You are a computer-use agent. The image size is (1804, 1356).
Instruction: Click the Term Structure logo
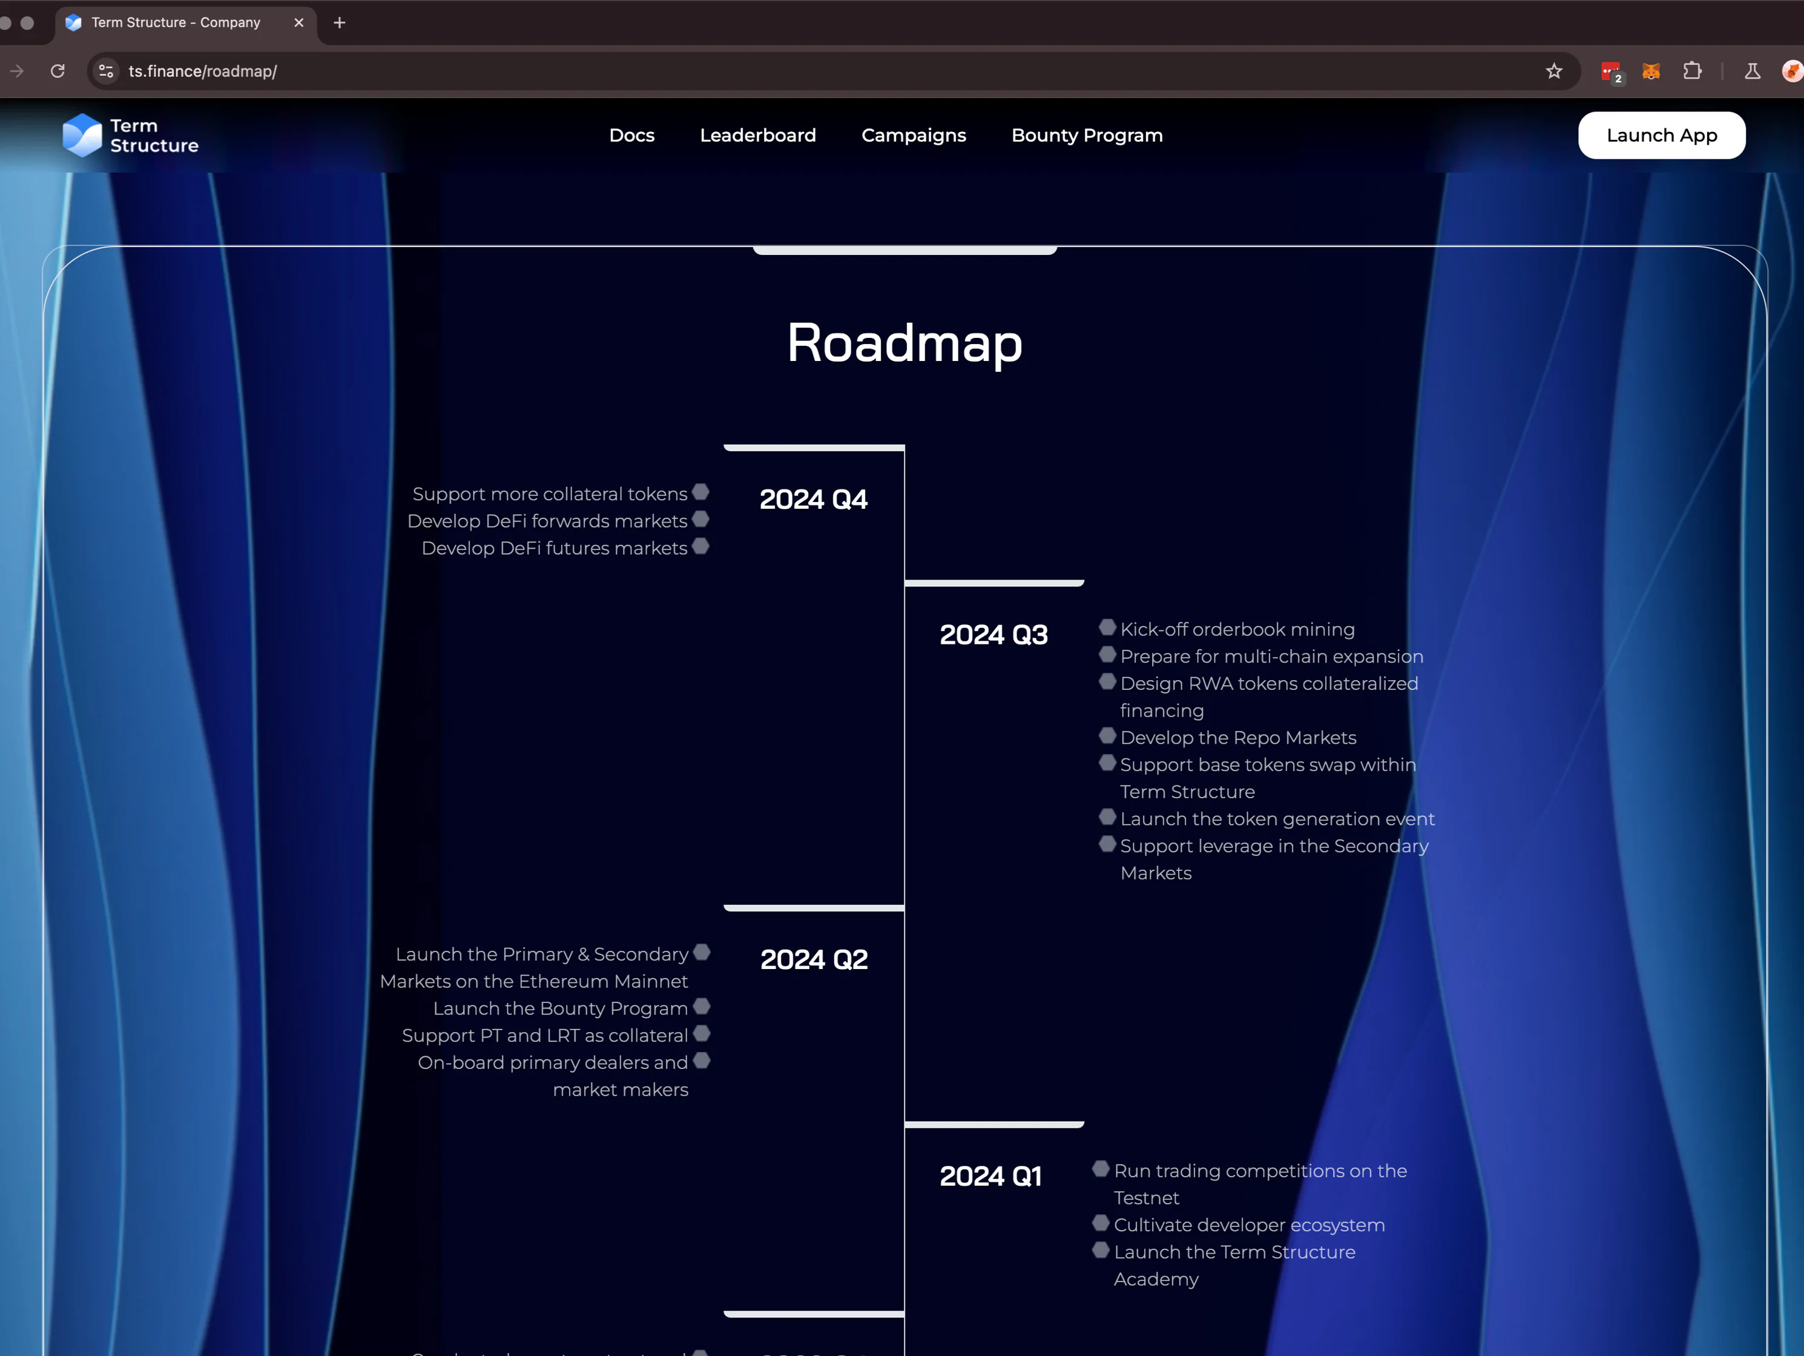coord(131,136)
